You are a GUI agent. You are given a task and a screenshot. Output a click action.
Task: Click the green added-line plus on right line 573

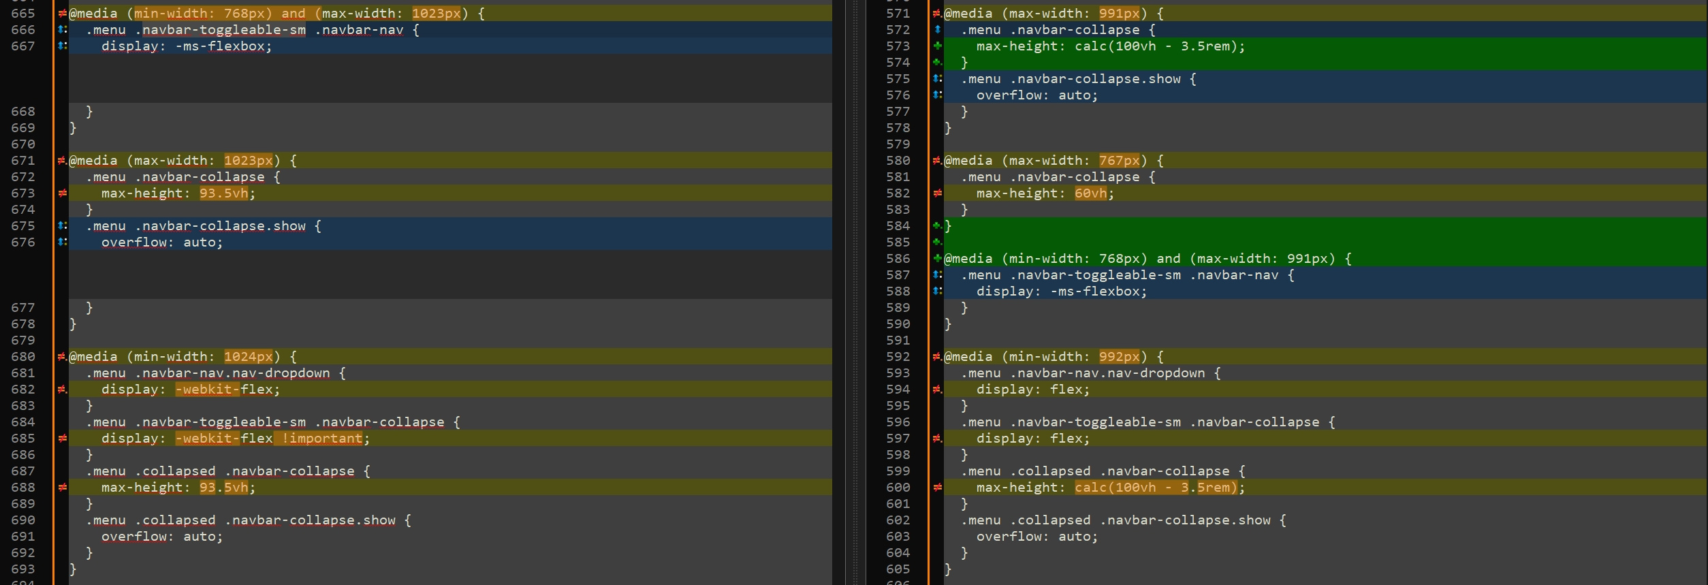[x=938, y=46]
